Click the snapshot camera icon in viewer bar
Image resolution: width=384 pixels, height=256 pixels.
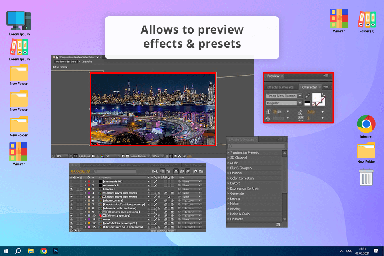[93, 156]
